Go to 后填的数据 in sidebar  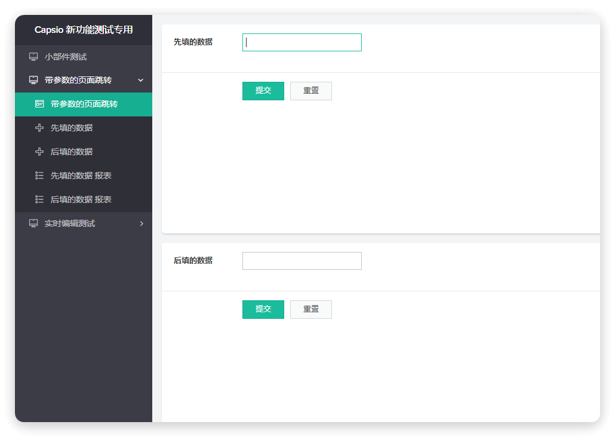click(84, 152)
